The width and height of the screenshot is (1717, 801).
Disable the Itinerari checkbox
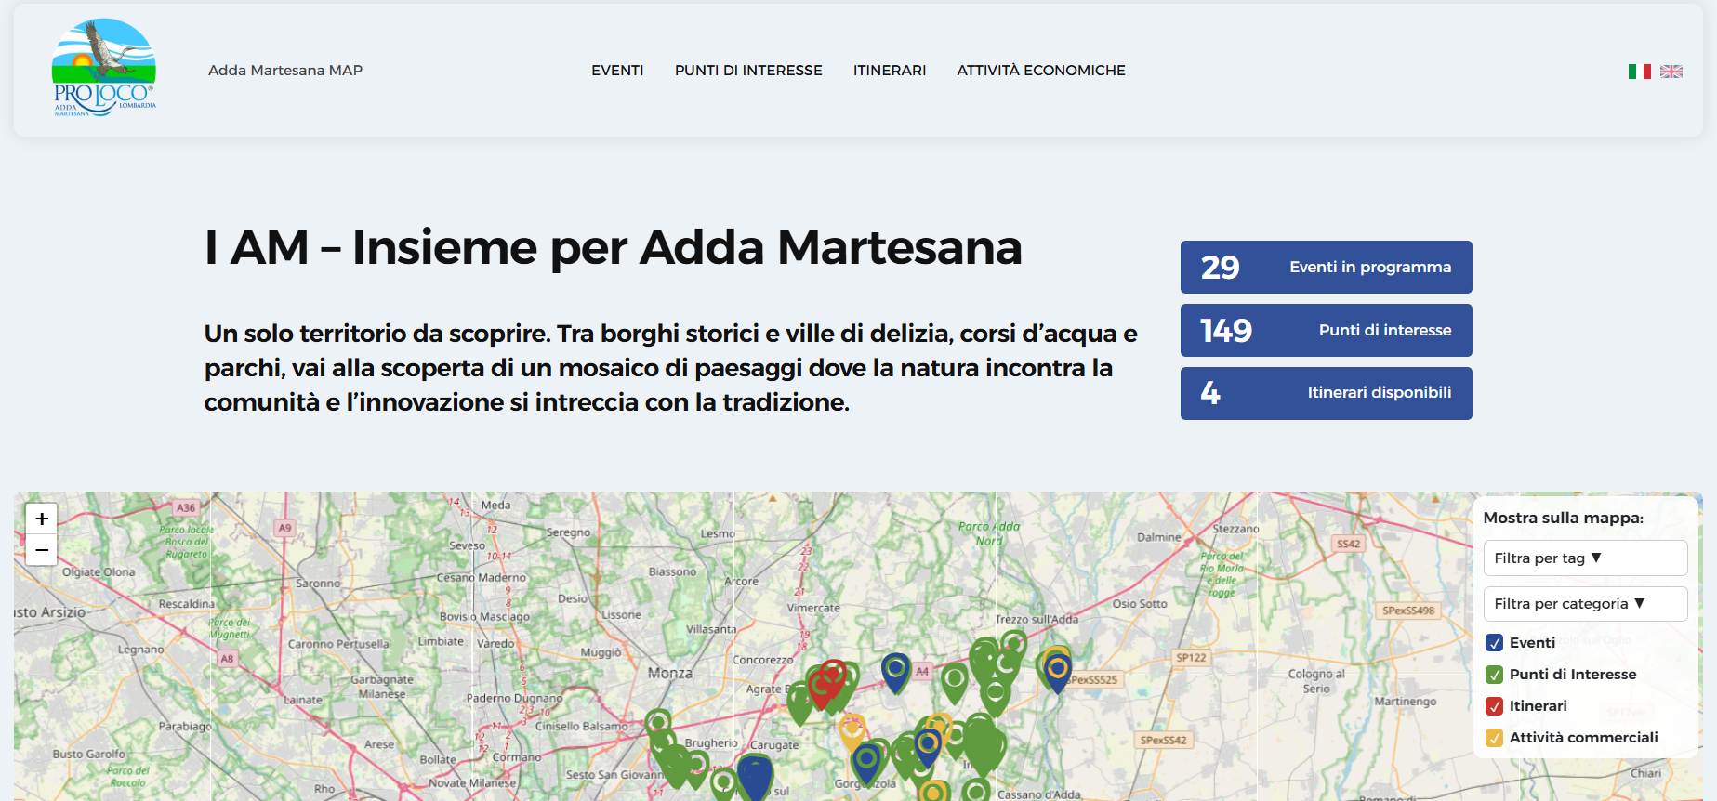(1494, 706)
